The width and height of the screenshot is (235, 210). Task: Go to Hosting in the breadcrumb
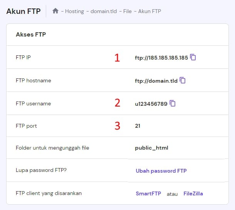click(x=74, y=11)
